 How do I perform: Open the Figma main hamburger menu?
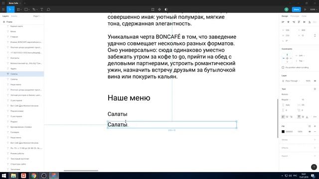[x=3, y=9]
